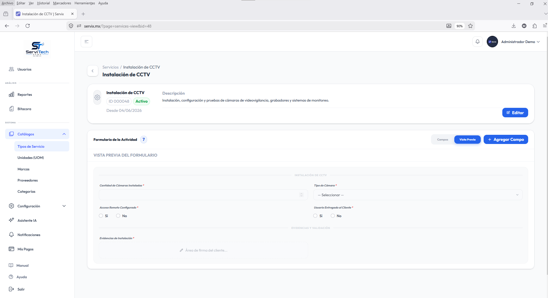Switch to the Campos tab
The image size is (548, 298).
click(443, 139)
